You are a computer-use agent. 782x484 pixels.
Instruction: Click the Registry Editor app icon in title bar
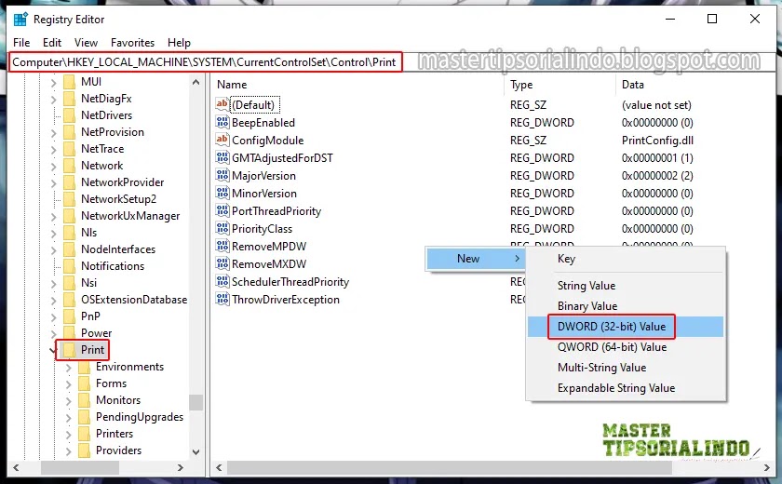click(20, 20)
